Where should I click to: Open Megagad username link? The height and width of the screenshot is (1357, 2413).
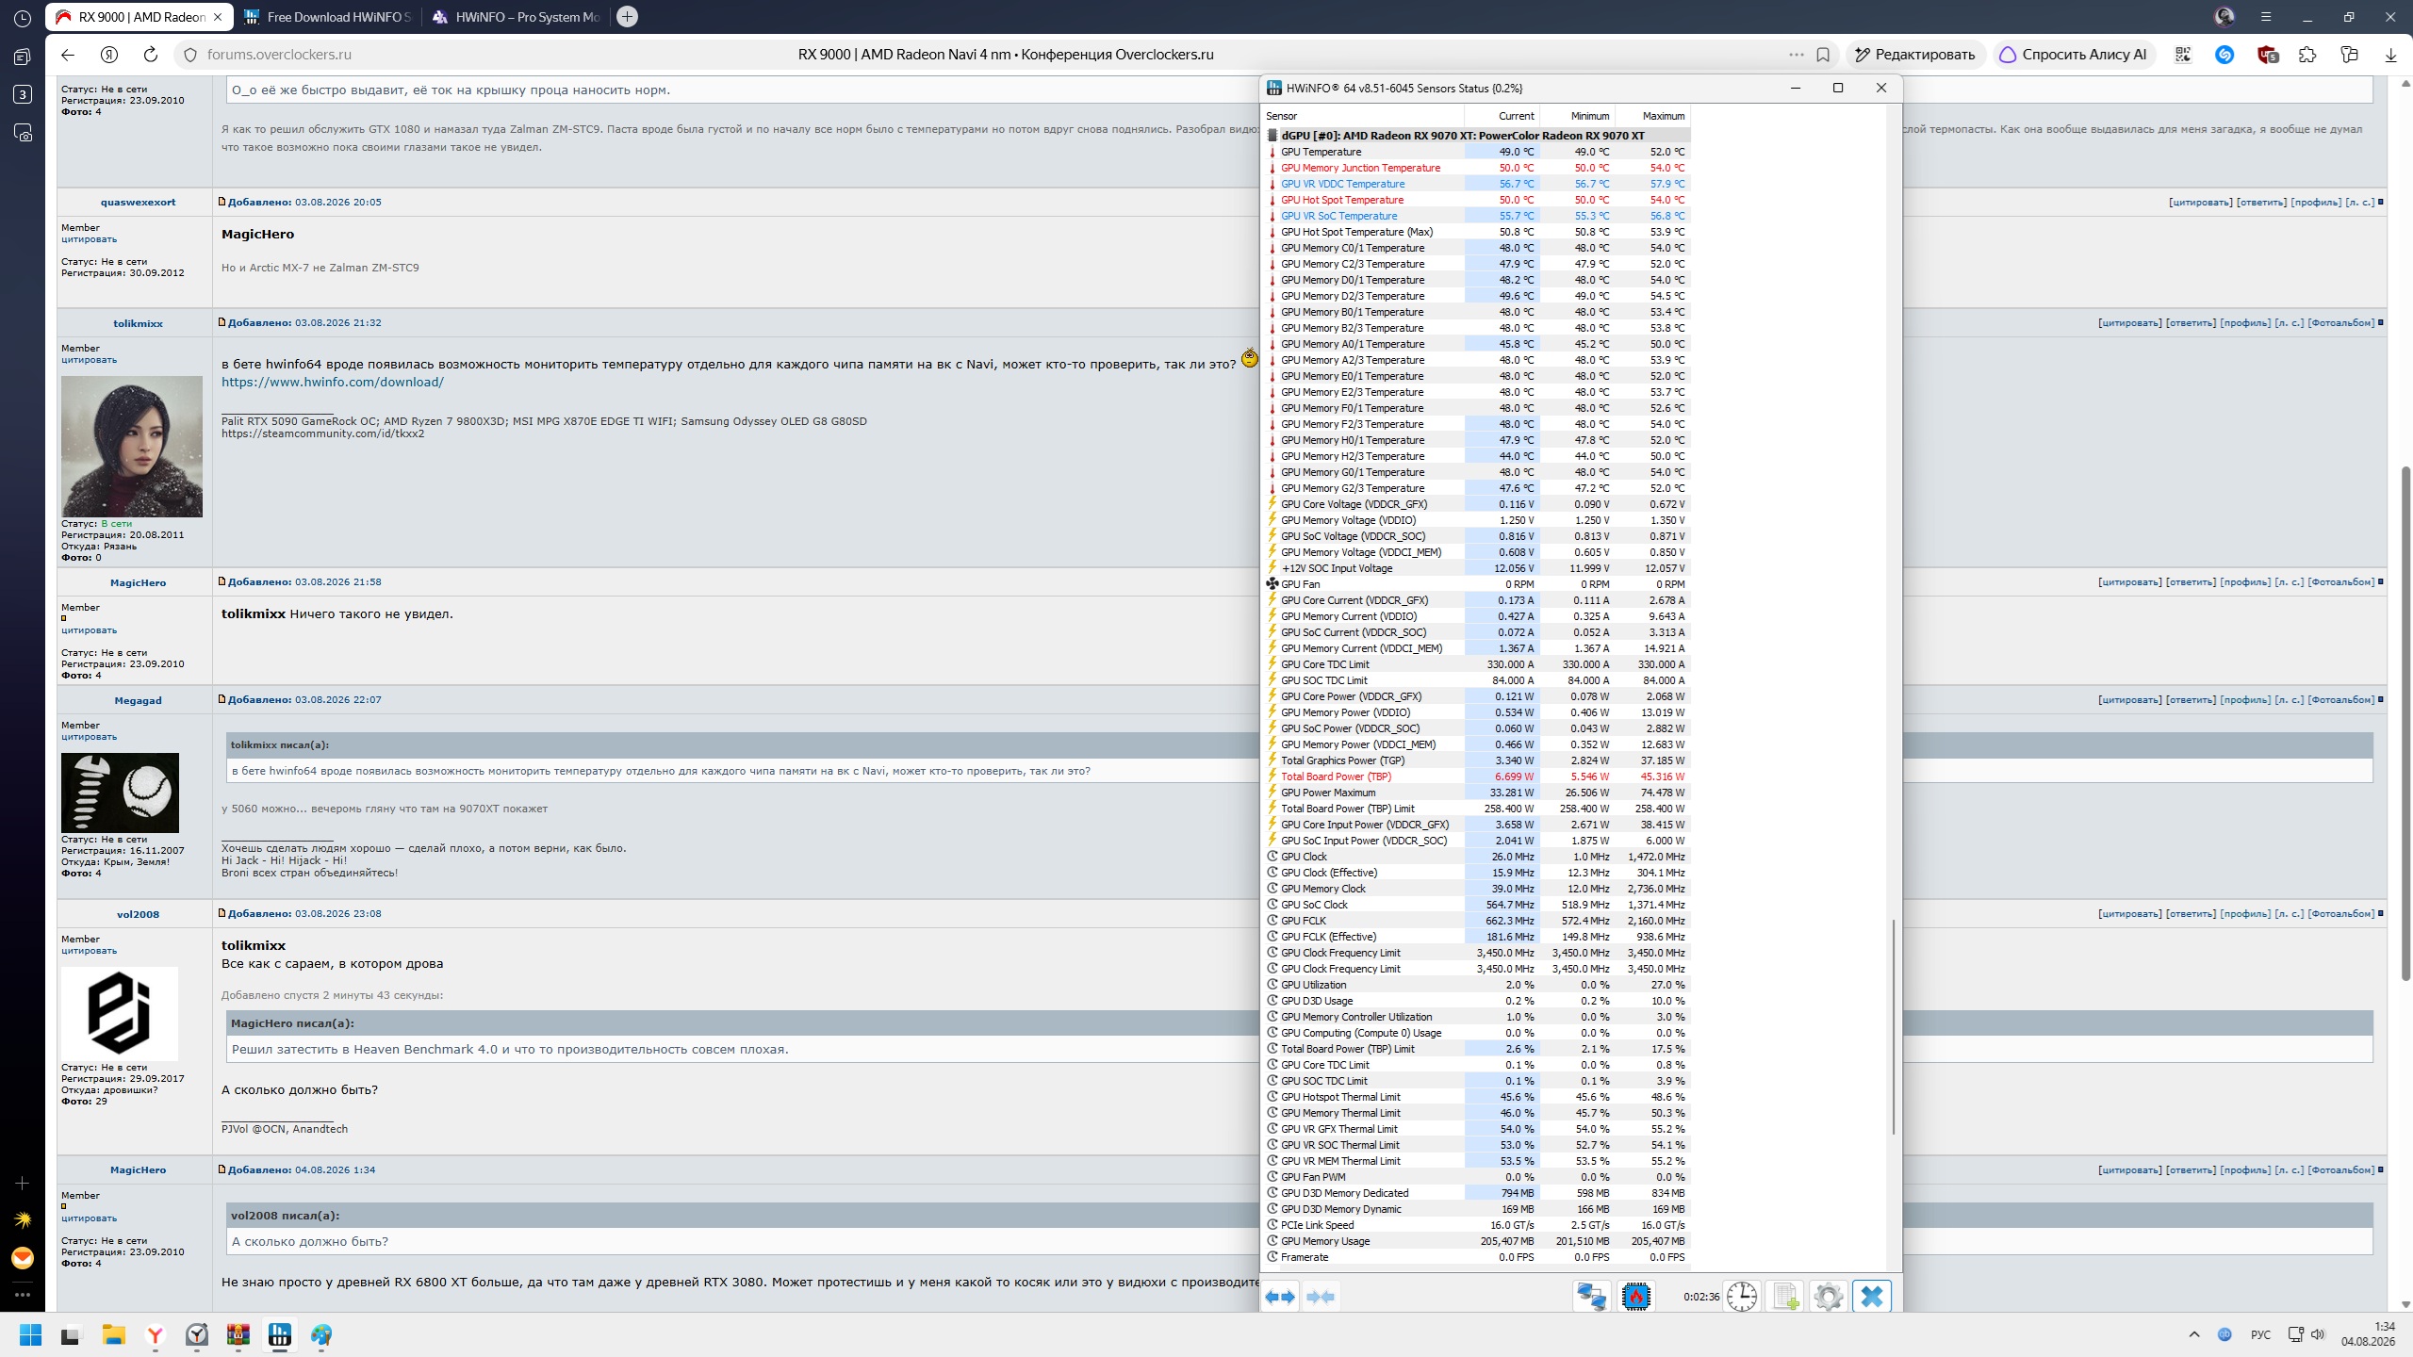coord(138,700)
